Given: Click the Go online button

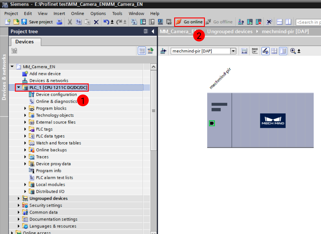Looking at the screenshot, I should point(189,22).
